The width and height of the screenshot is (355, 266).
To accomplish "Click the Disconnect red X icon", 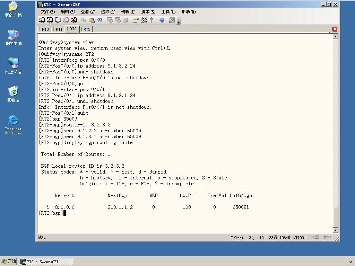I will coord(74,20).
